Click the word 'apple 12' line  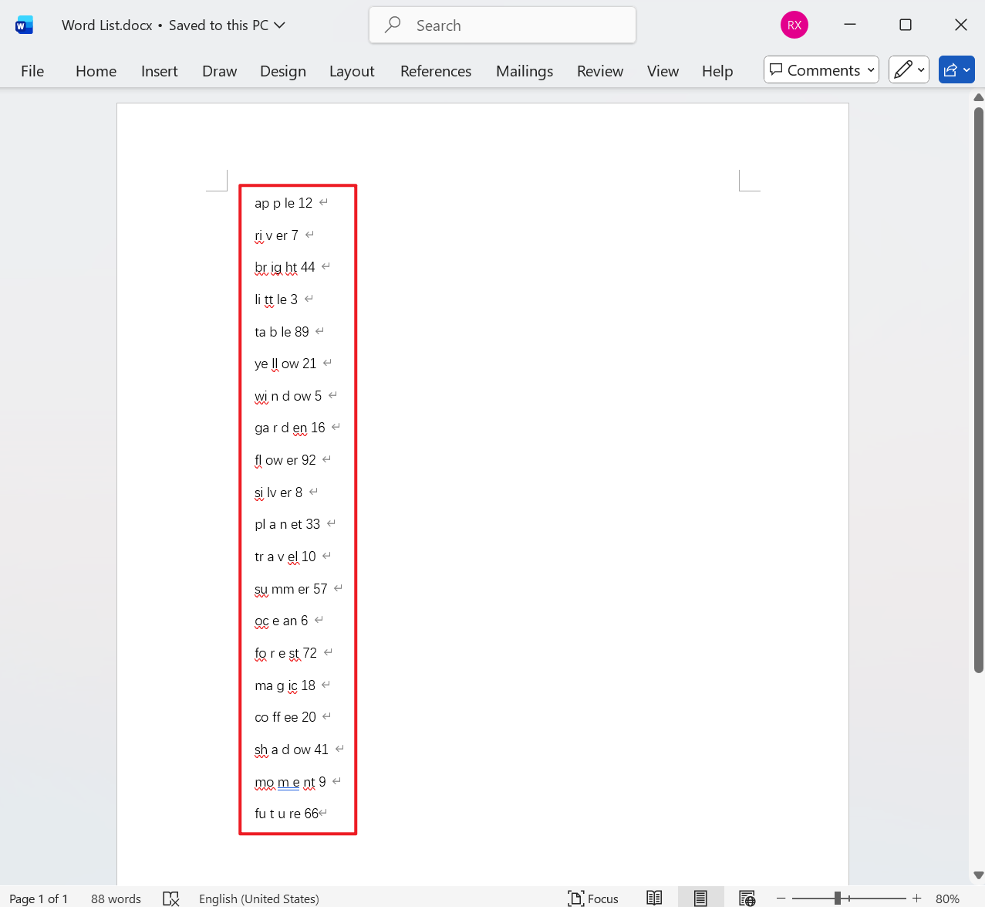coord(284,202)
